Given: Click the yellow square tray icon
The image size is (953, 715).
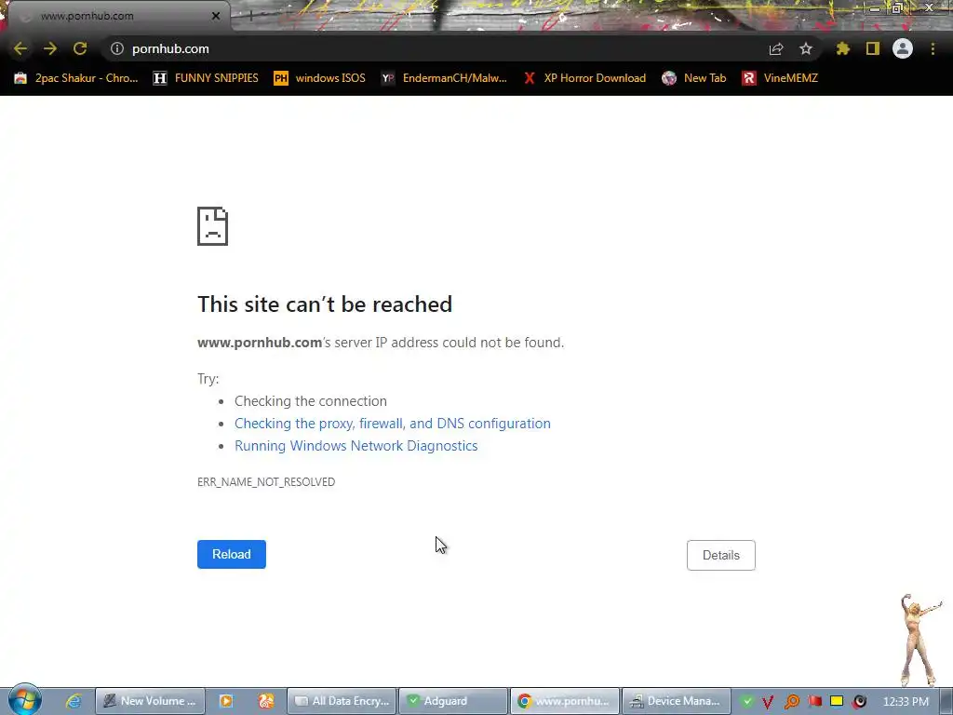Looking at the screenshot, I should click(837, 701).
